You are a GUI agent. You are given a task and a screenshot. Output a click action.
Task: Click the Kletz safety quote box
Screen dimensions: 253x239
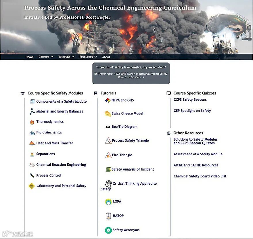[x=131, y=73]
